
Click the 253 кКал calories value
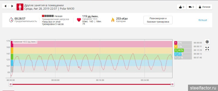[122, 18]
